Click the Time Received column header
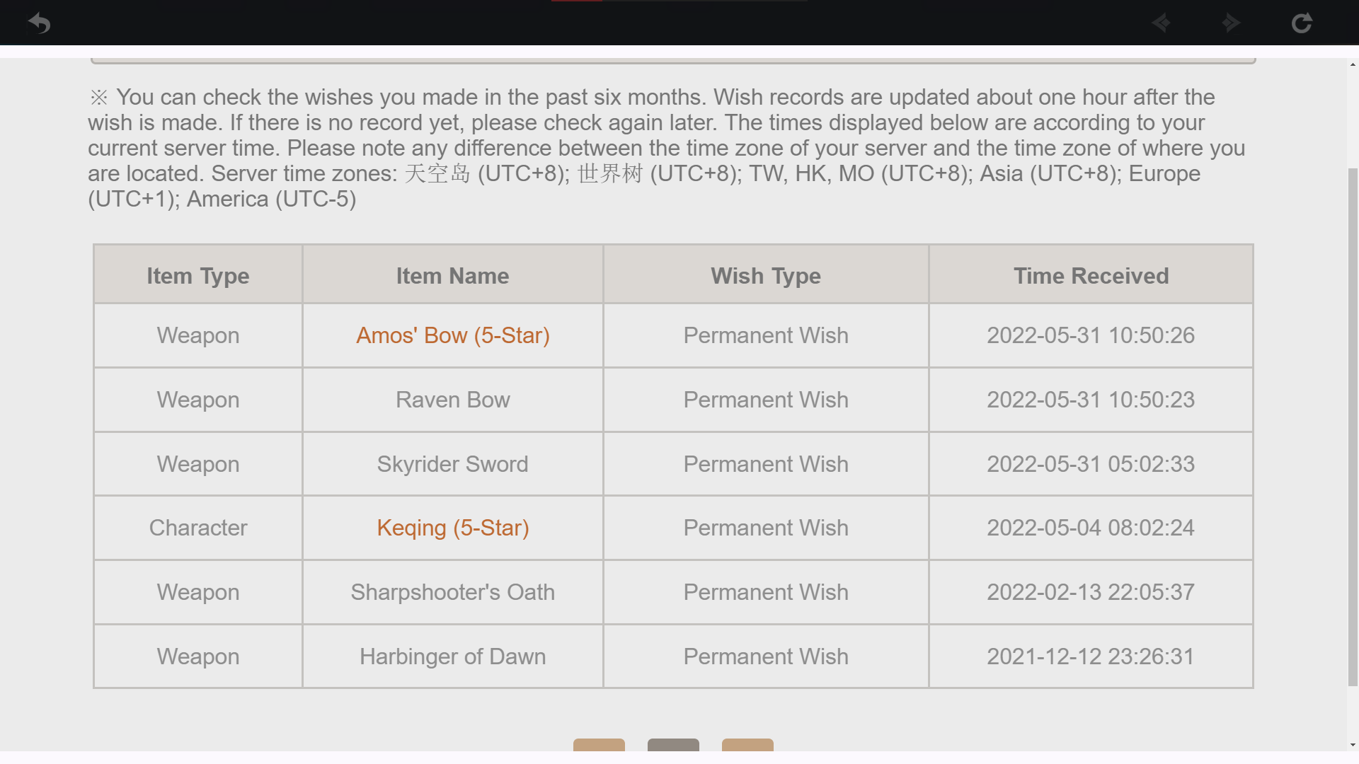Screen dimensions: 1359x764 coord(1091,276)
